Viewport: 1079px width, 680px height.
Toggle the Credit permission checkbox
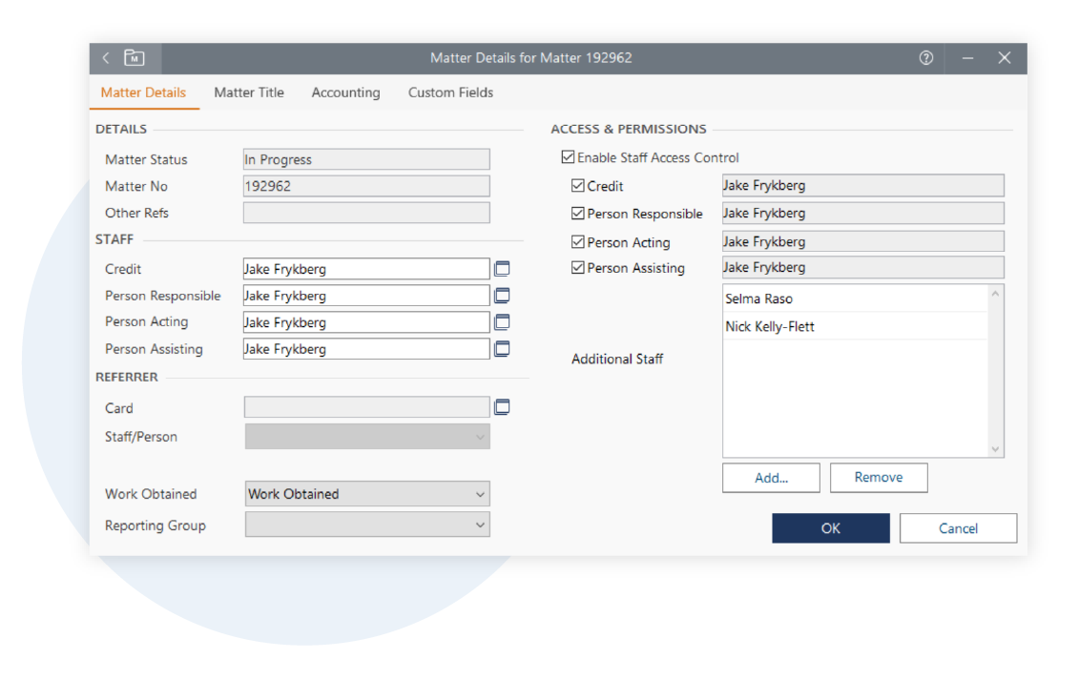coord(578,186)
